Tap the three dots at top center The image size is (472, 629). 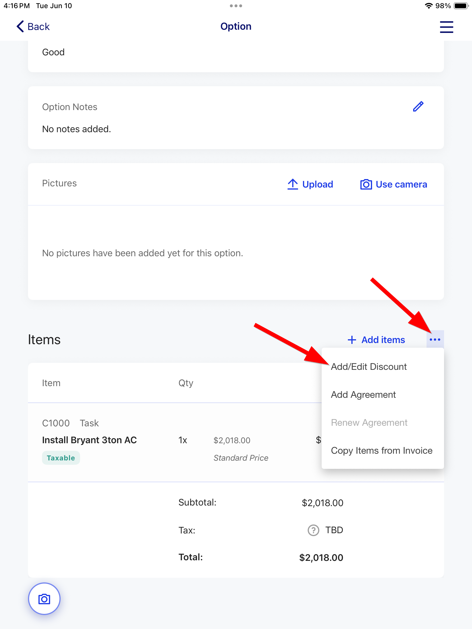(236, 6)
